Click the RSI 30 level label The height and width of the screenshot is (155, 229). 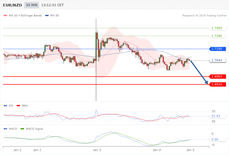(x=213, y=121)
